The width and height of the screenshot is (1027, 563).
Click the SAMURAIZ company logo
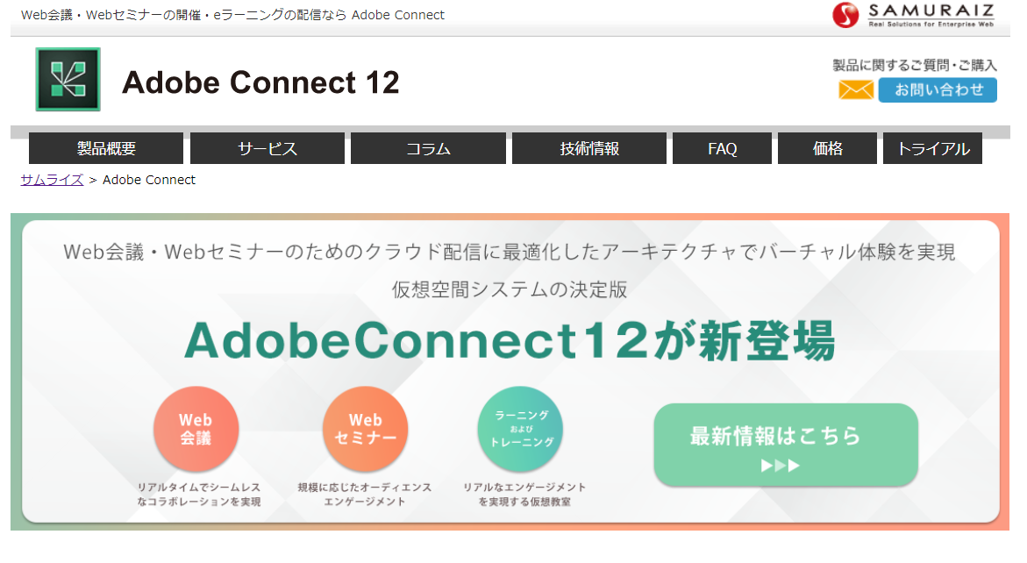(913, 15)
